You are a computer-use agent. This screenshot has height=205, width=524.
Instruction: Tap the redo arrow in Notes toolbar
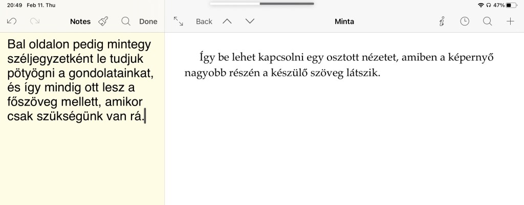tap(35, 21)
